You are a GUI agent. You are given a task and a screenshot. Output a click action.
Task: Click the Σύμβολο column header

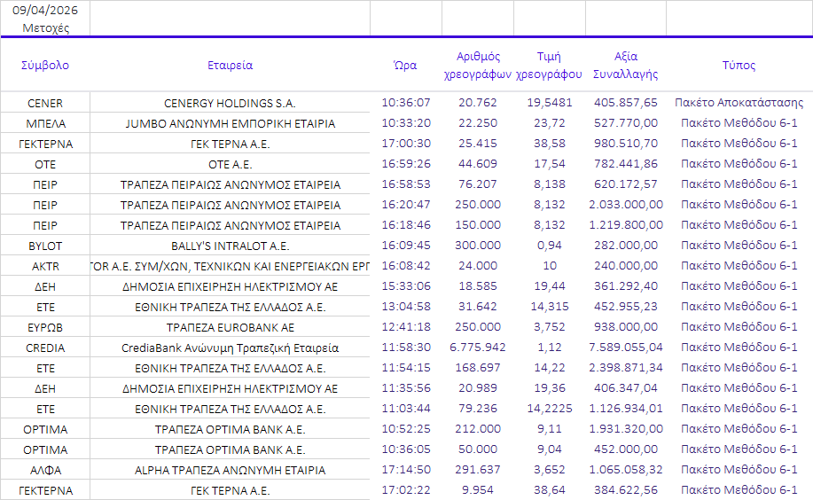(45, 65)
